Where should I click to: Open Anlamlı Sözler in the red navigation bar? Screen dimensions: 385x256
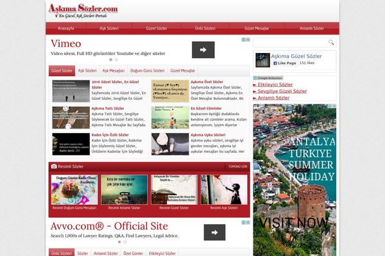(312, 28)
